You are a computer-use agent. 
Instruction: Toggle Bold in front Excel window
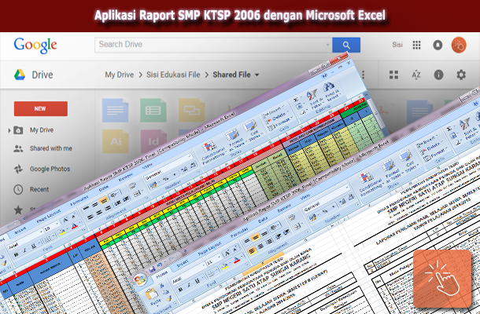point(181,289)
